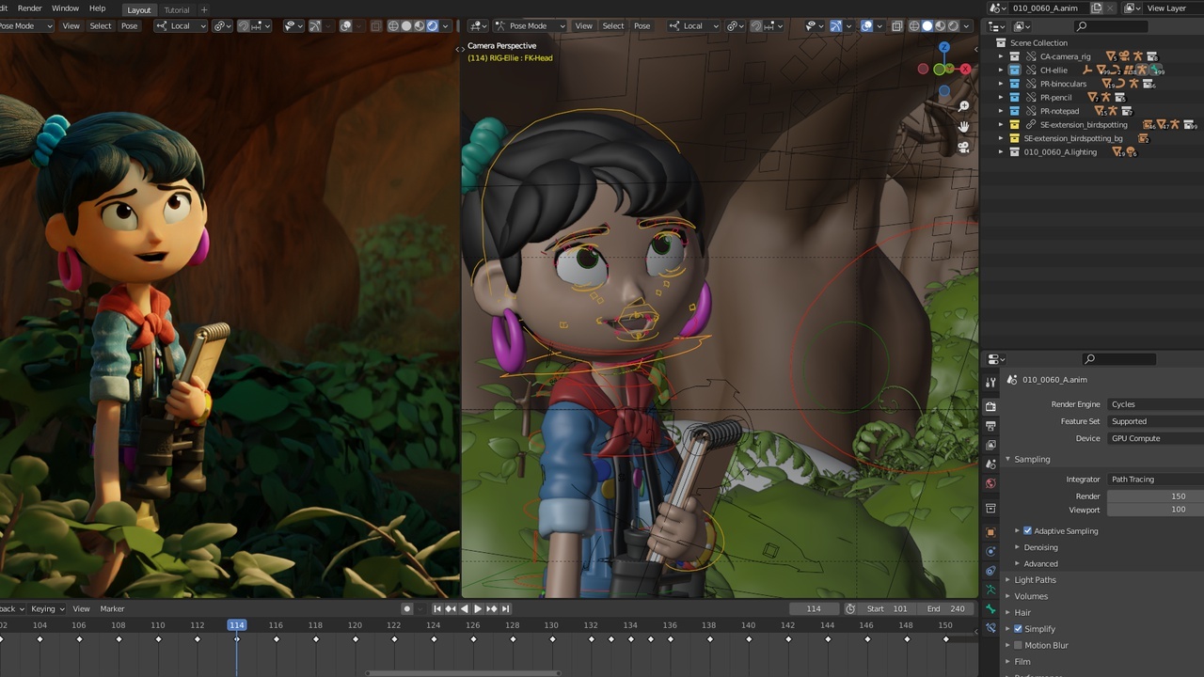
Task: Open the World properties tab icon
Action: [x=990, y=483]
